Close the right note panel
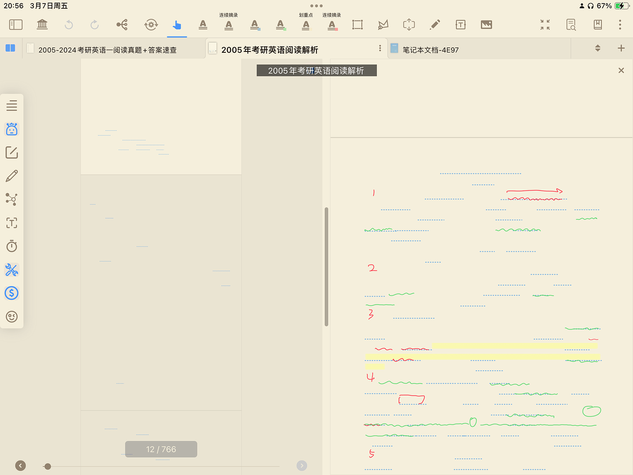The height and width of the screenshot is (475, 633). [x=621, y=70]
